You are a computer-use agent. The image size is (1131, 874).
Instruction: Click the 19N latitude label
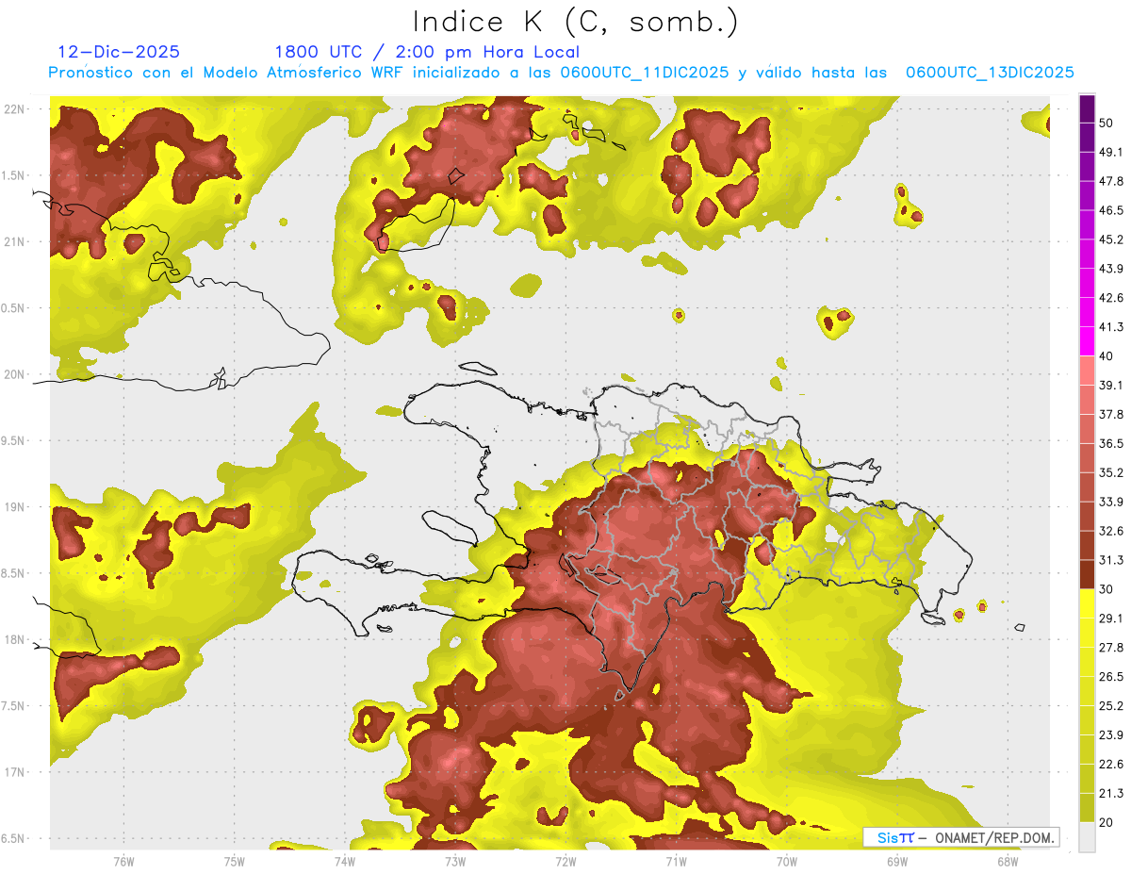pos(14,507)
